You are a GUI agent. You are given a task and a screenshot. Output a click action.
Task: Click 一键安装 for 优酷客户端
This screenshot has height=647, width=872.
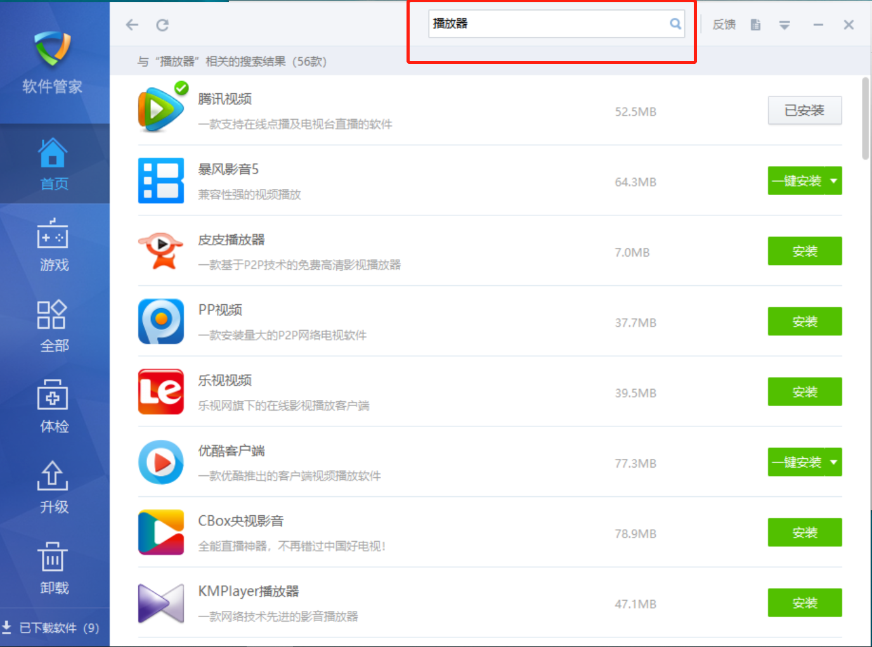pos(797,462)
